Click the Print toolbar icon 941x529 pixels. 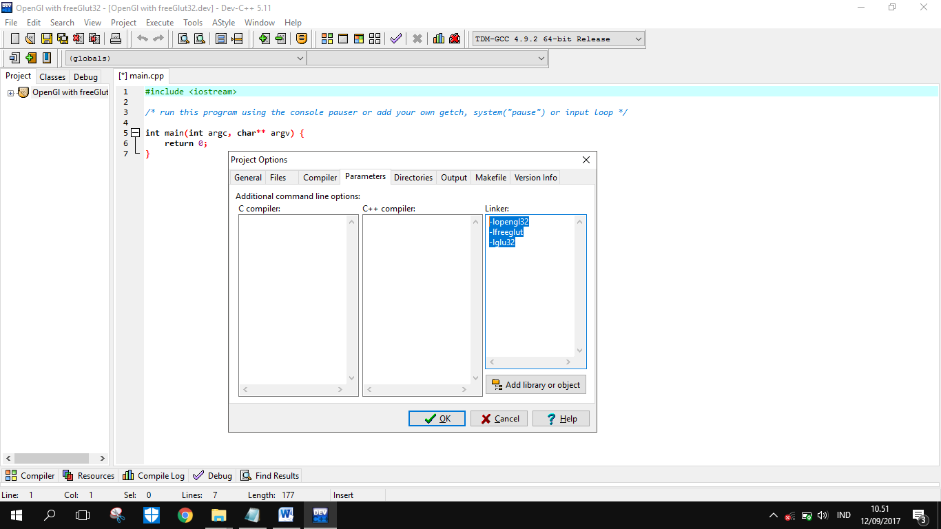point(116,39)
